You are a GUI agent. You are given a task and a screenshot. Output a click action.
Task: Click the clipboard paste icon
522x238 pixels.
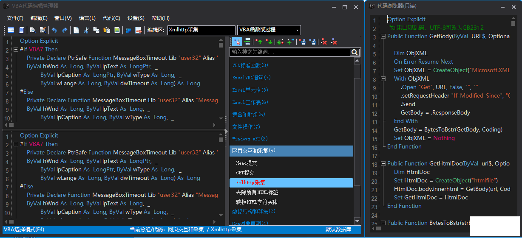[x=107, y=30]
